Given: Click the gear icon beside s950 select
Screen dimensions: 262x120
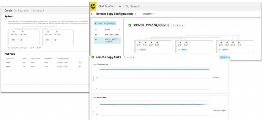Looking at the screenshot, I should pos(22,40).
